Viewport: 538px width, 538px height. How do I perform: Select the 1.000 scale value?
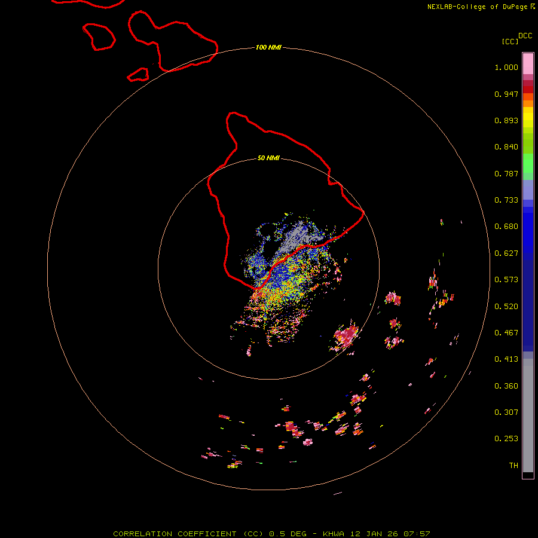506,67
